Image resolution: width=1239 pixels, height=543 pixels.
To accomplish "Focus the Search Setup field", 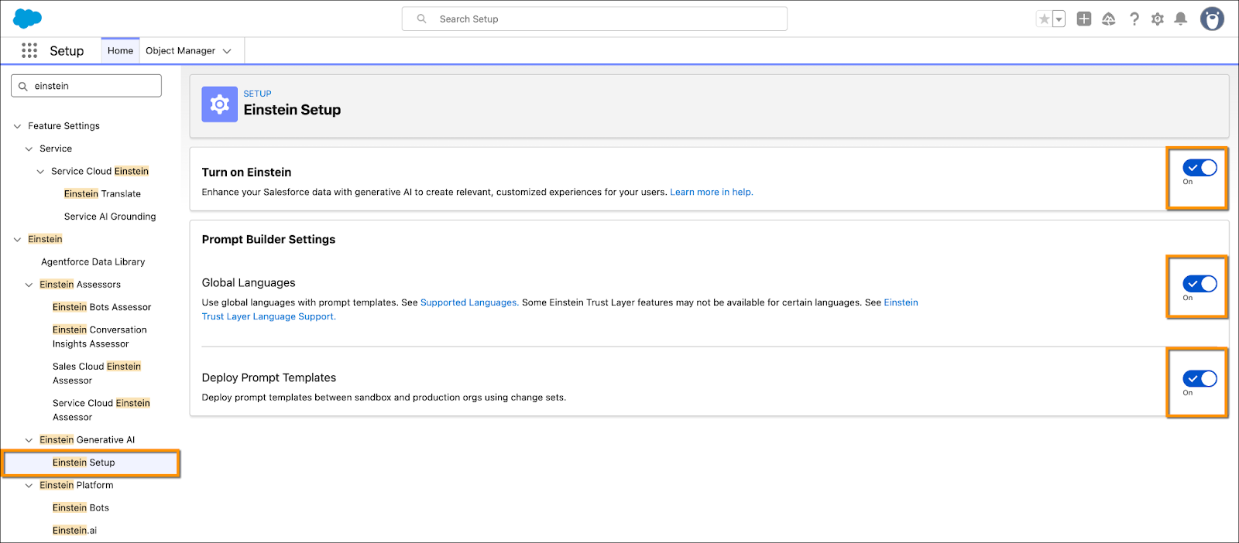I will tap(595, 19).
